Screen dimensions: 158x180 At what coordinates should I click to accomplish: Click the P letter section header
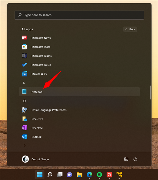(24, 146)
